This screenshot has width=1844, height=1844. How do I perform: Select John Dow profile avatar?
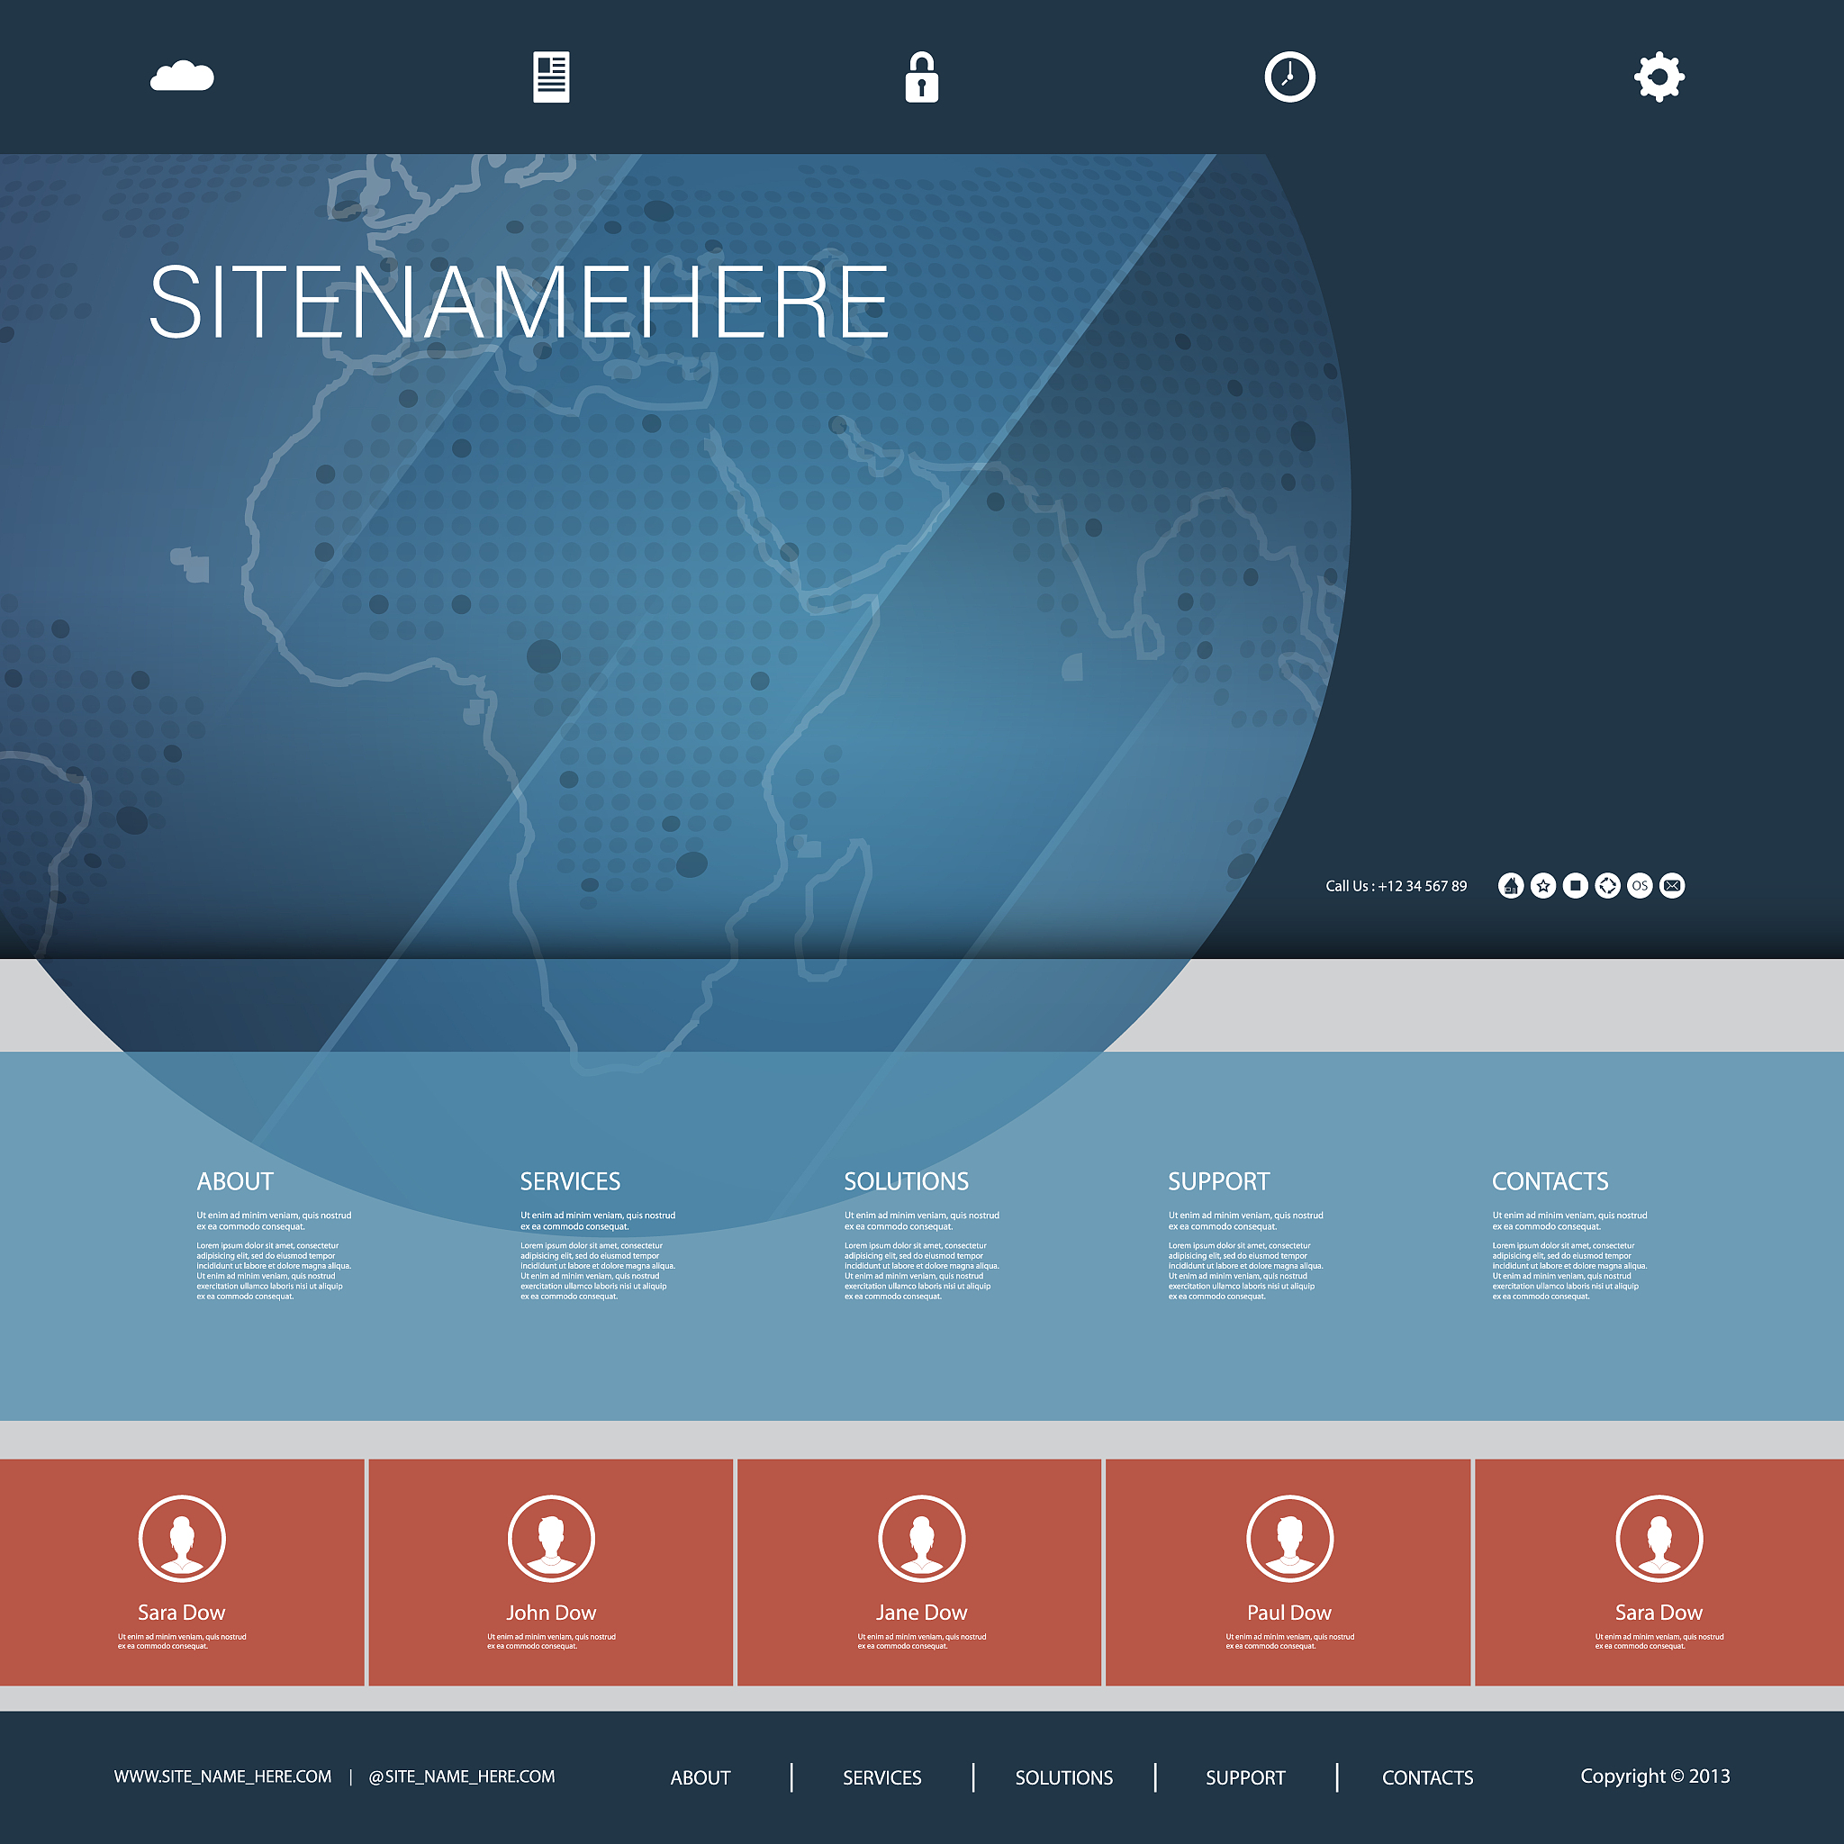click(551, 1539)
